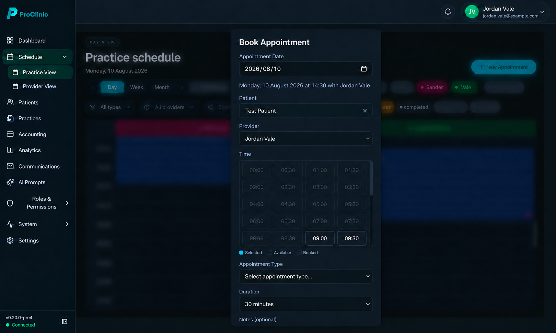Click the Sander provider chip
Image resolution: width=556 pixels, height=333 pixels.
(x=432, y=87)
